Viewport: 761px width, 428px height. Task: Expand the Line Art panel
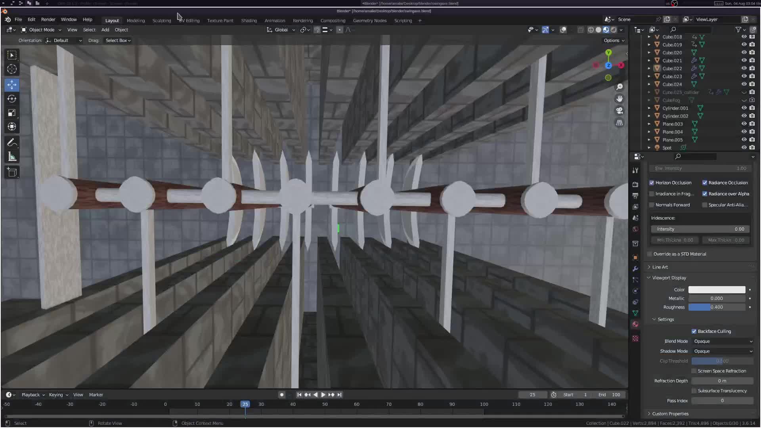(x=660, y=267)
